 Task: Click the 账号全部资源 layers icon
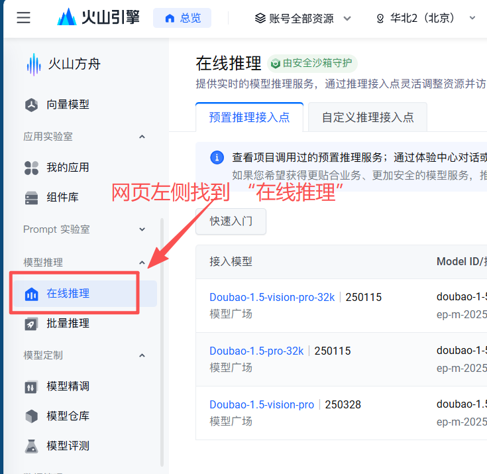coord(260,19)
